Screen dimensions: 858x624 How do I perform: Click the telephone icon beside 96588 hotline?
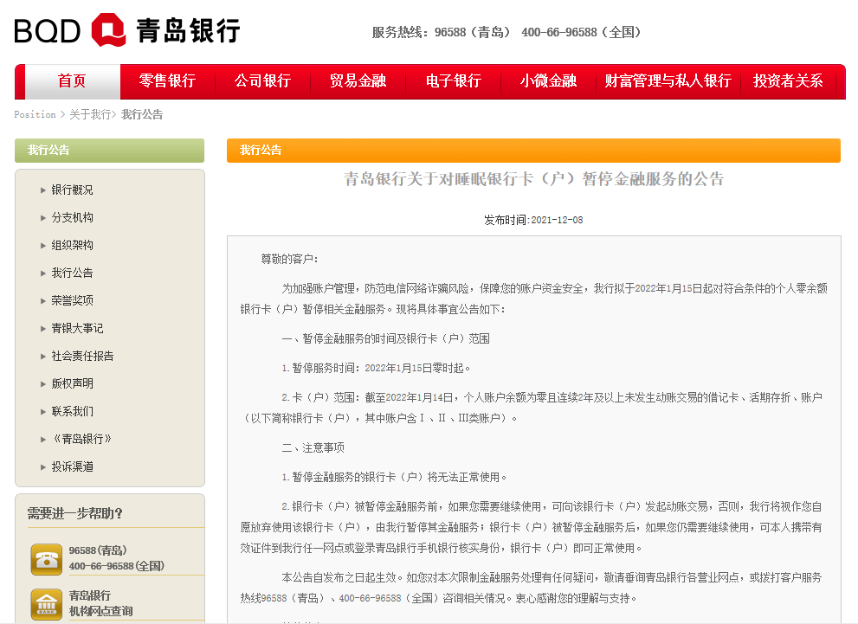[x=47, y=559]
